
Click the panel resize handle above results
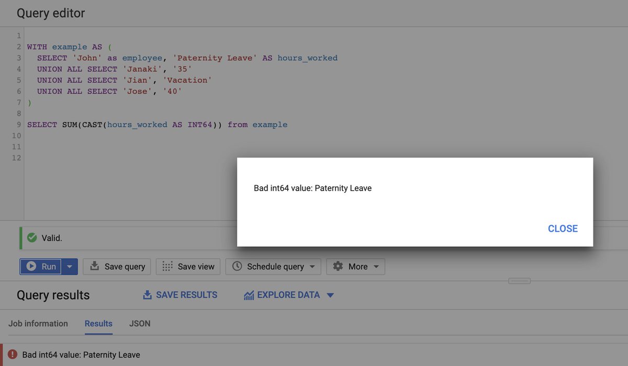tap(519, 281)
